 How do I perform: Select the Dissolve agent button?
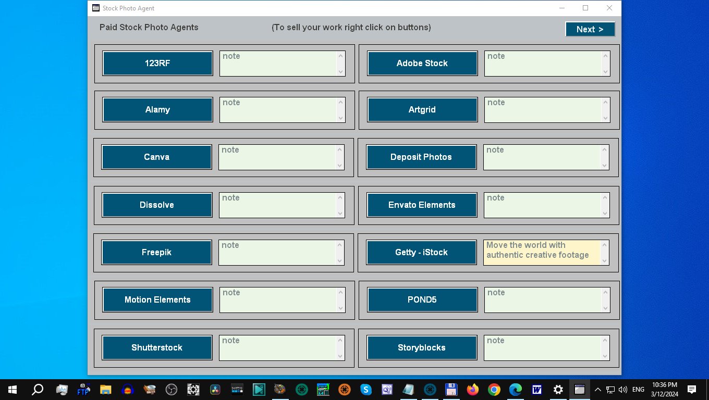tap(157, 205)
